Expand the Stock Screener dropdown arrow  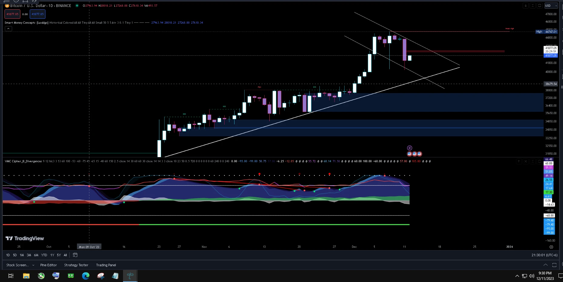coord(33,265)
